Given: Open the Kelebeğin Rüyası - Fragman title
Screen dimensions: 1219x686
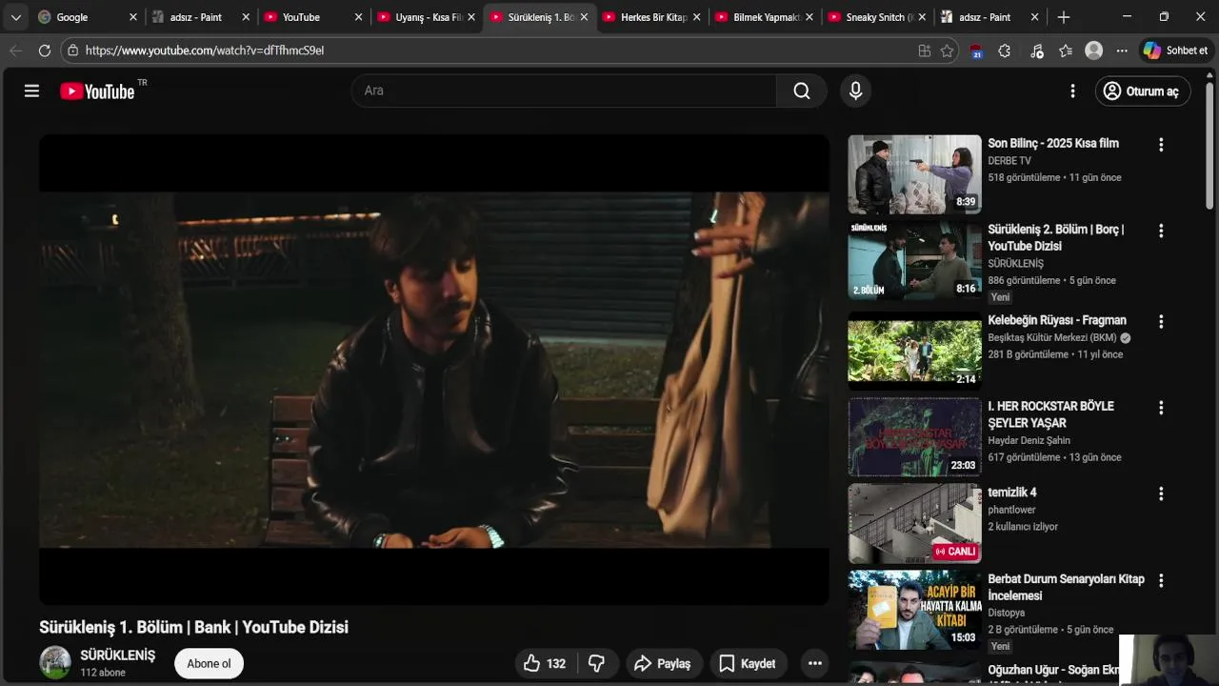Looking at the screenshot, I should (1057, 320).
